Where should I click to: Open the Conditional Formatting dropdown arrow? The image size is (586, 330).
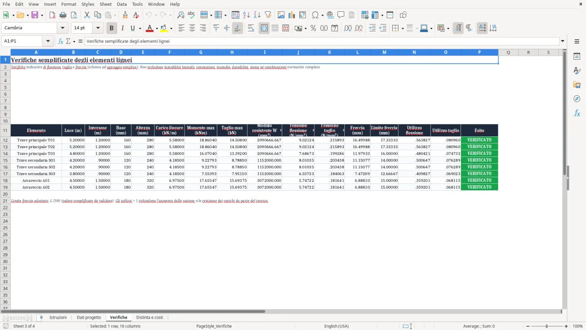(x=448, y=28)
